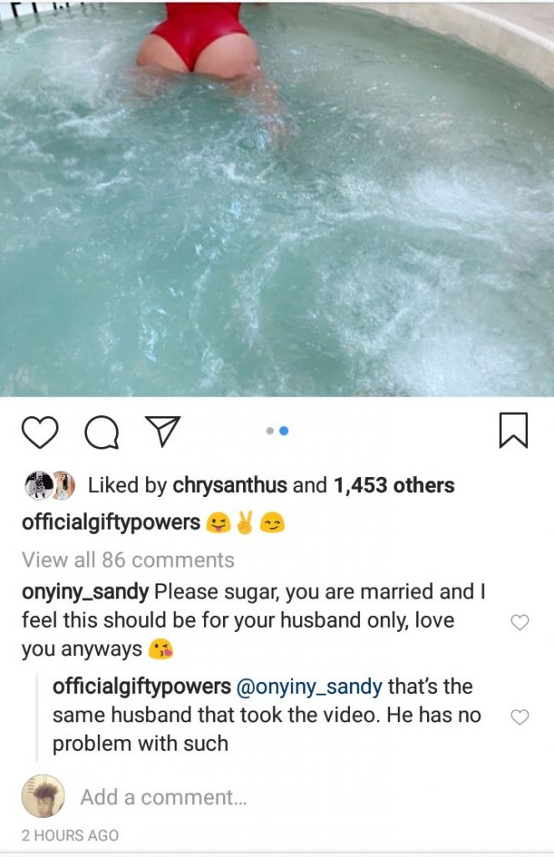The width and height of the screenshot is (554, 857).
Task: Open officialgiftypowers username in reply
Action: tap(141, 687)
